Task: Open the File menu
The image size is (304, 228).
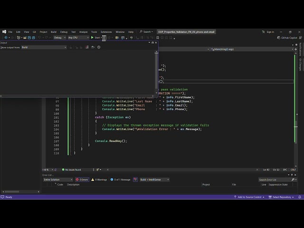Action: (x=10, y=32)
